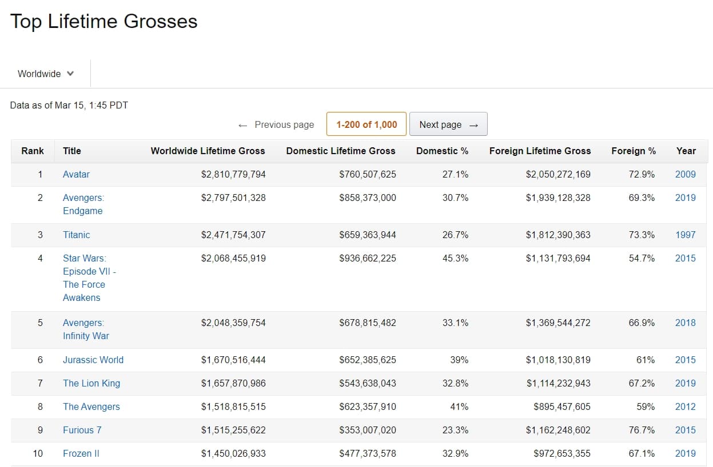The image size is (713, 467).
Task: Sort by Domestic Lifetime Gross column header
Action: coord(341,151)
